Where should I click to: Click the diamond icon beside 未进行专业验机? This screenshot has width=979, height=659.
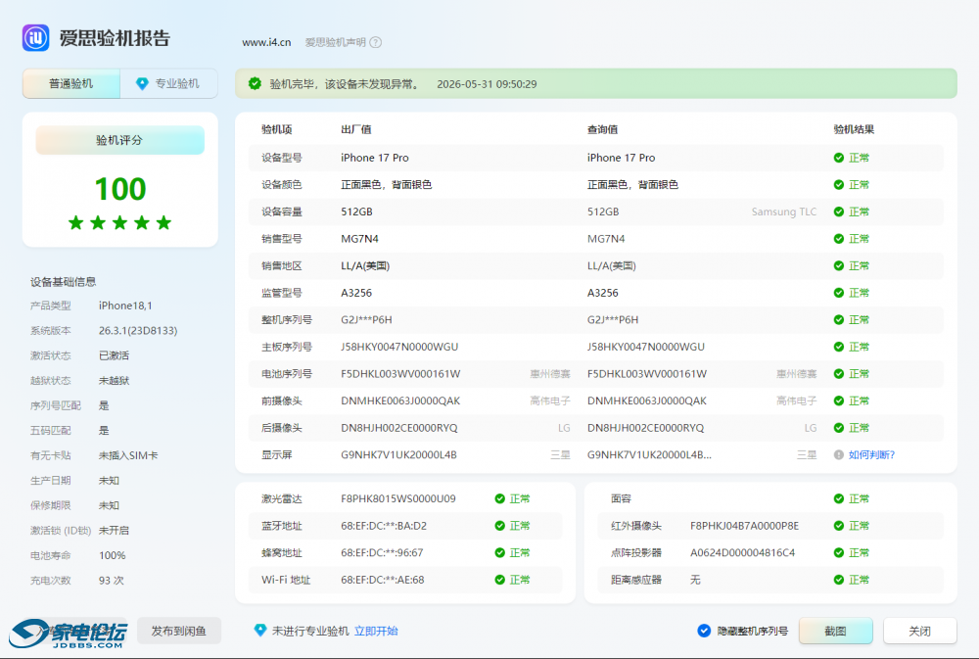[x=260, y=631]
